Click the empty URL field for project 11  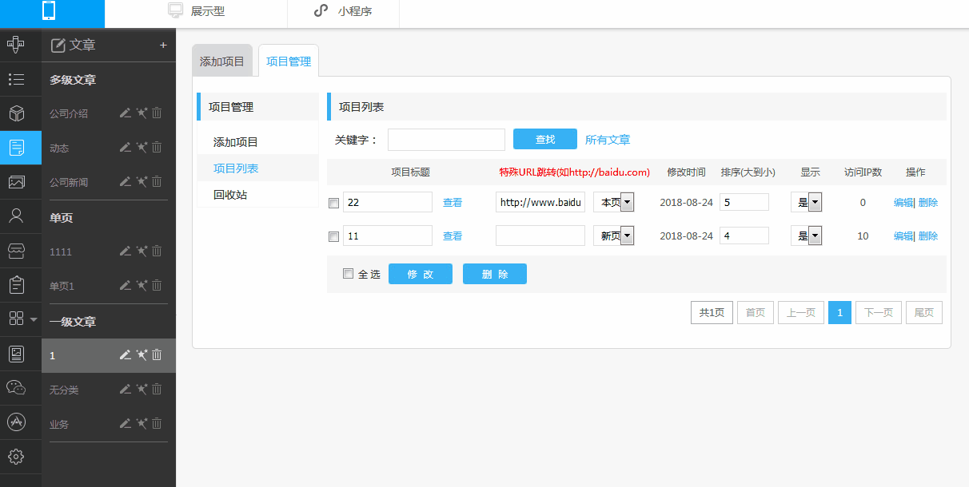[x=540, y=236]
